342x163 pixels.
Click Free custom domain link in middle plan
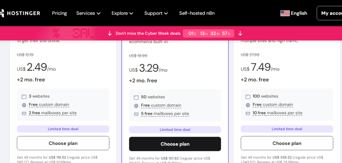coord(161,105)
